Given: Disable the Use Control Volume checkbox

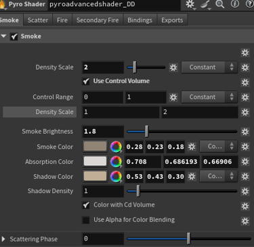Looking at the screenshot, I should coord(86,81).
